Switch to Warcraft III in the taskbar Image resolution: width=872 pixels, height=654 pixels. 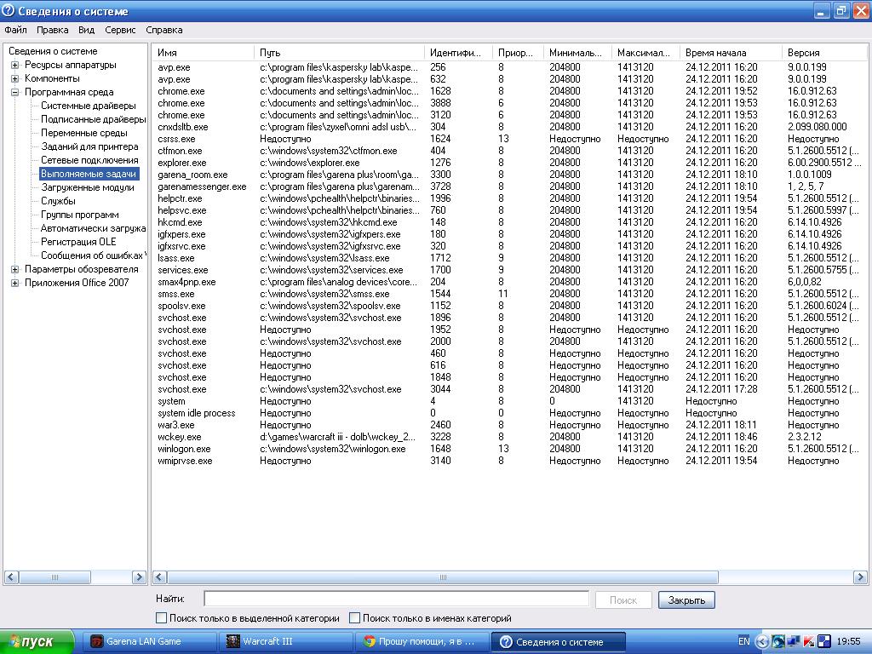tap(279, 641)
